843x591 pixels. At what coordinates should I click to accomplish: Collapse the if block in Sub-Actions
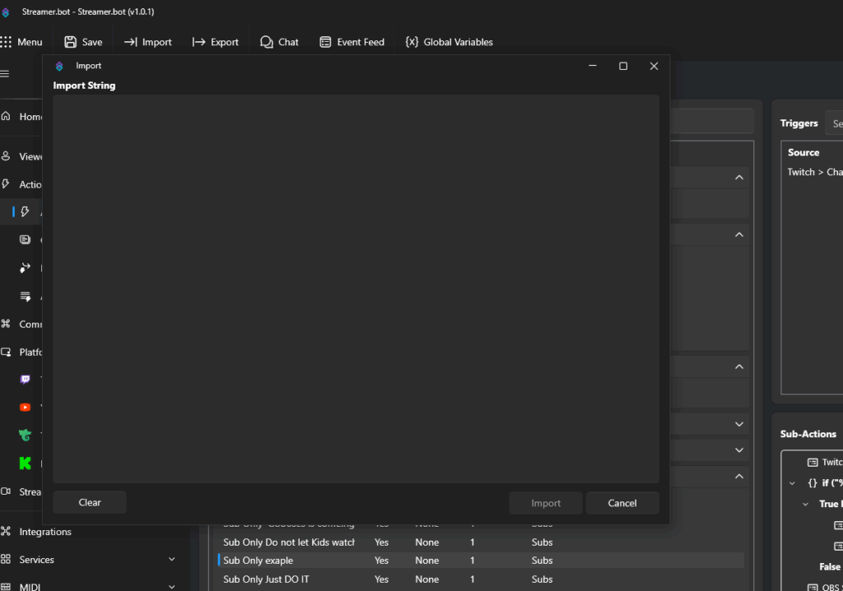point(792,483)
